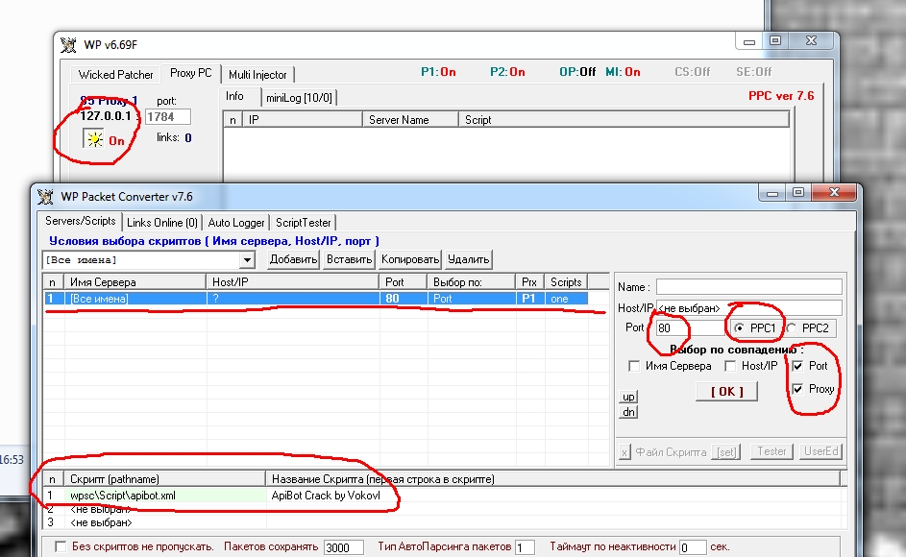Enable the Host/IP match checkbox
Viewport: 906px width, 557px height.
(731, 366)
